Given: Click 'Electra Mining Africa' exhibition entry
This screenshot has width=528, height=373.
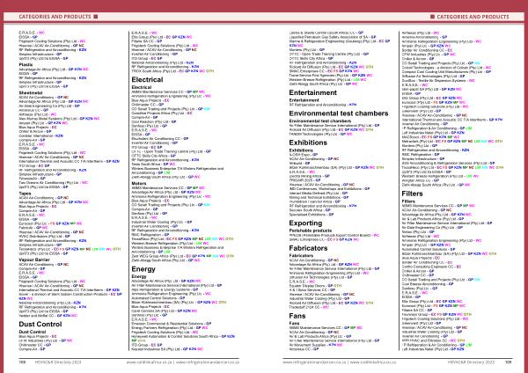Looking at the screenshot, I should tap(310, 176).
